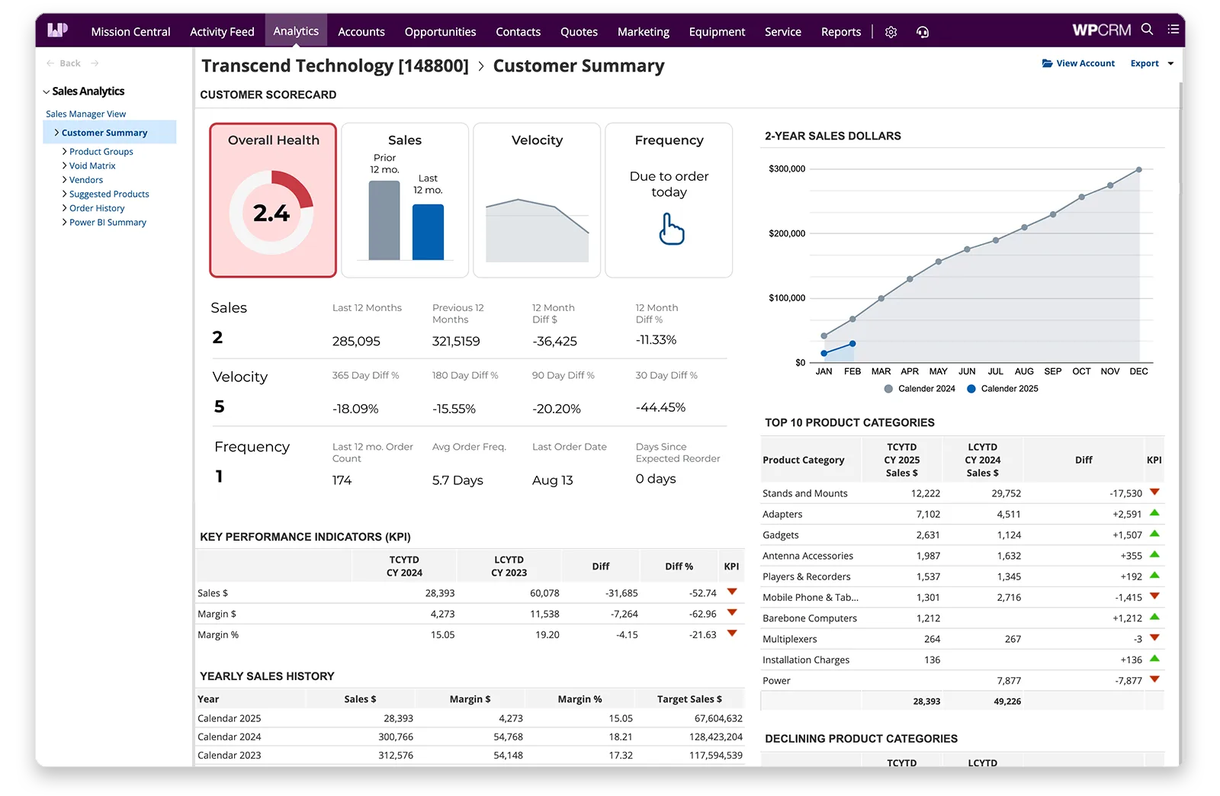
Task: Click the View Account folder icon
Action: (x=1048, y=63)
